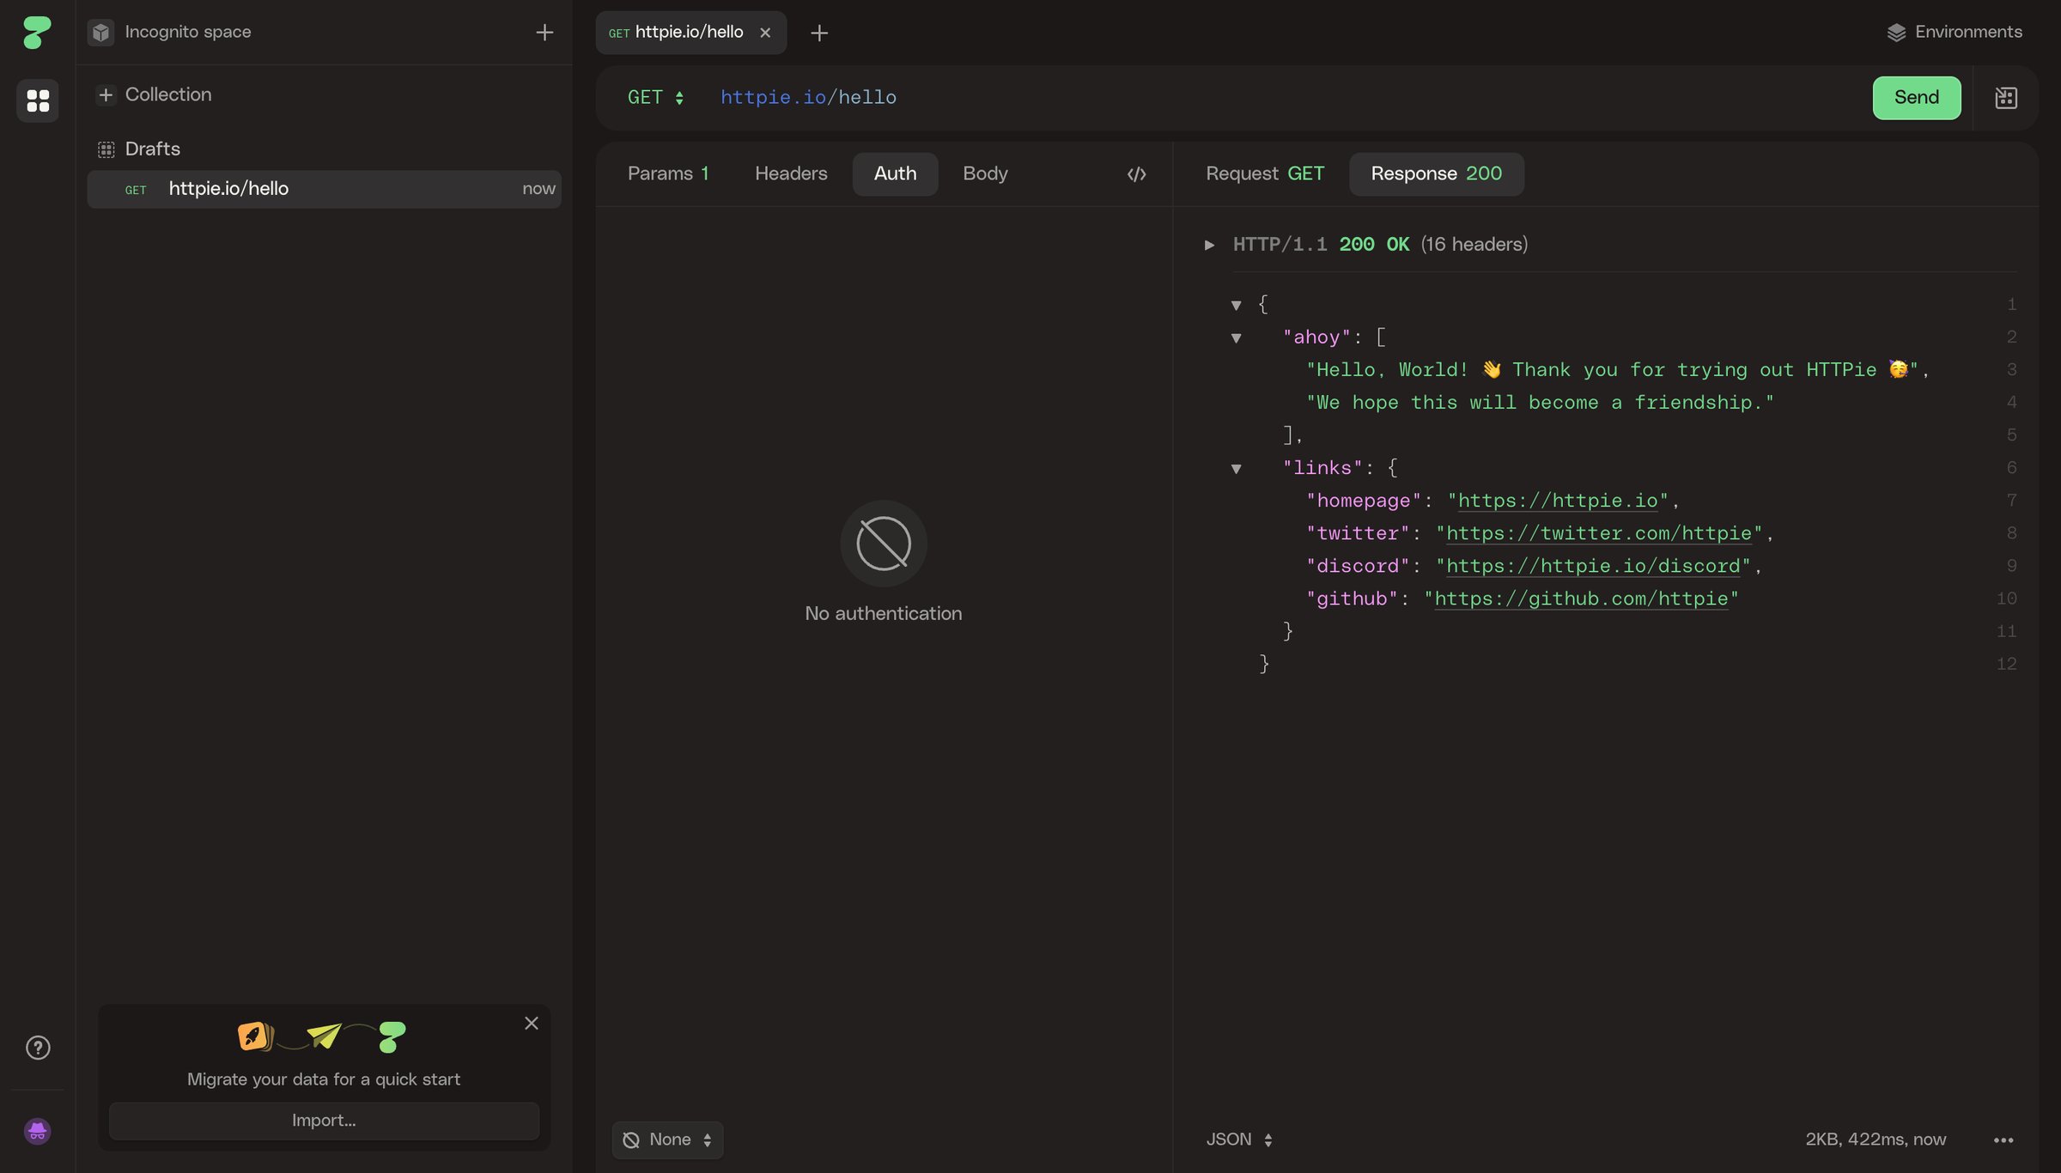The width and height of the screenshot is (2061, 1173).
Task: Click the plus icon beside Collection
Action: (x=106, y=94)
